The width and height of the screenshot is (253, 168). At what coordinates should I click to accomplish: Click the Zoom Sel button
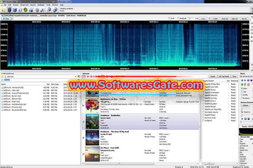[x=225, y=19]
